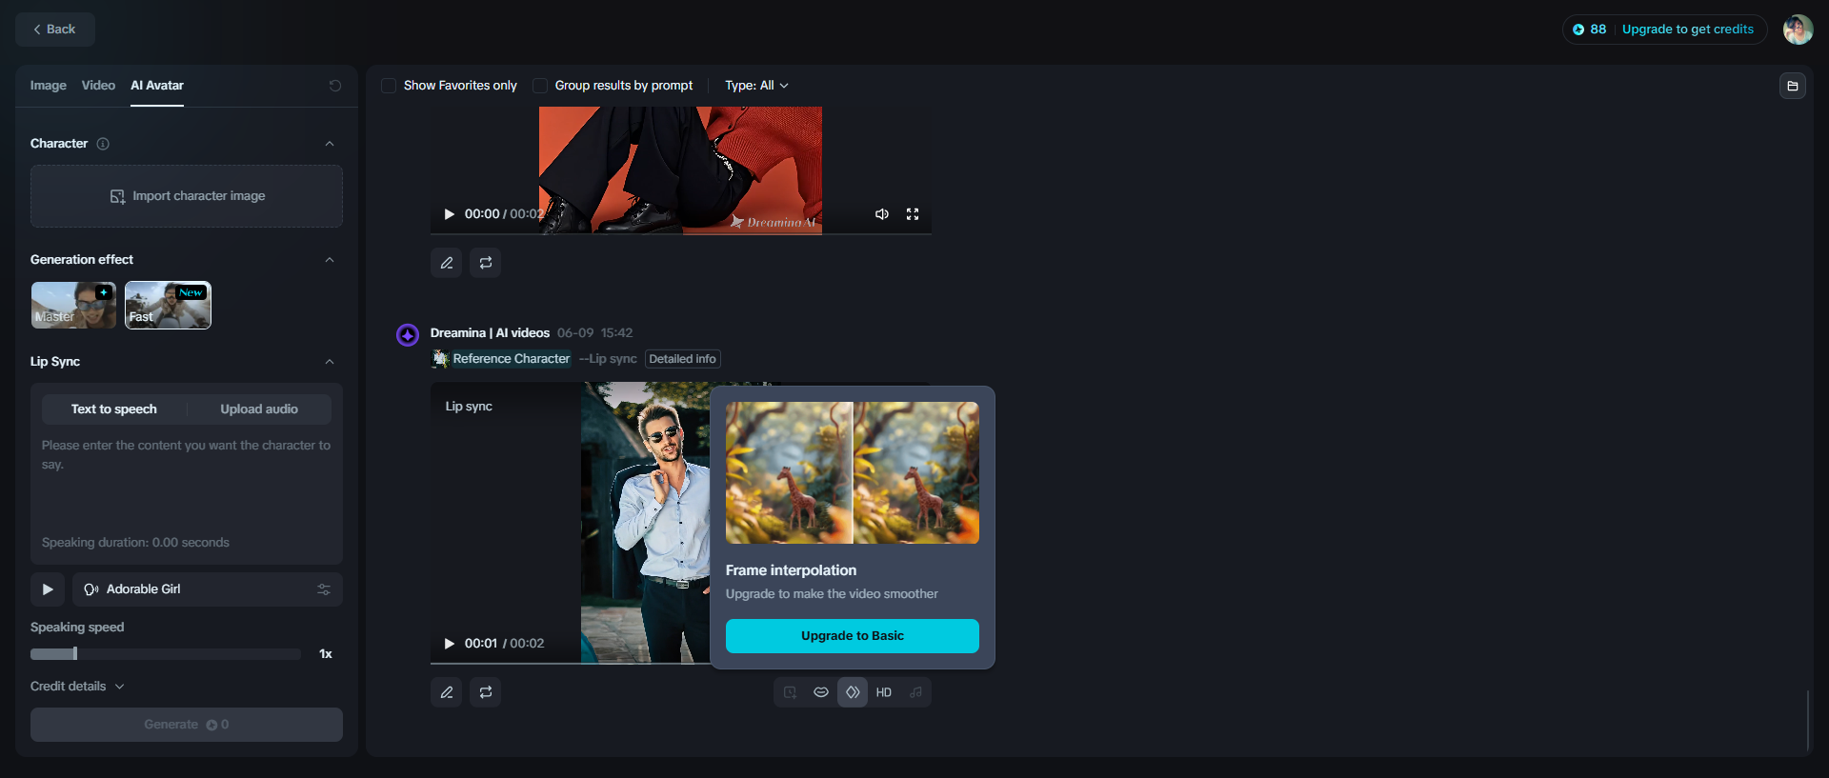The height and width of the screenshot is (778, 1829).
Task: Click the lip sync lips icon
Action: point(821,692)
